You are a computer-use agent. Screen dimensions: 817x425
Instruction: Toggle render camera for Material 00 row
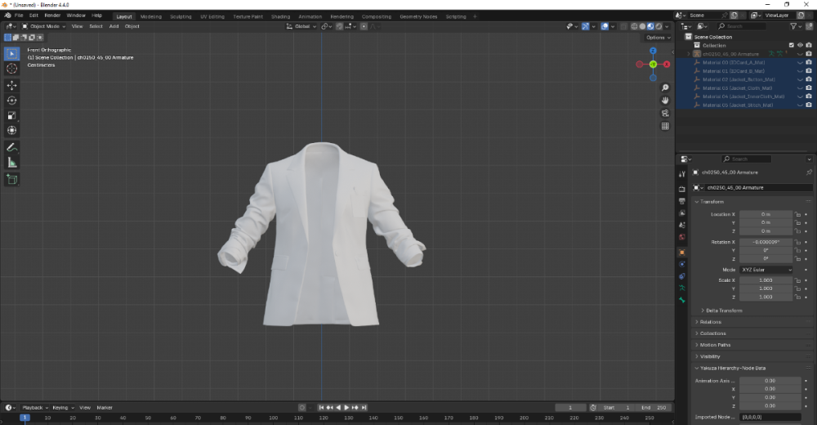click(809, 63)
